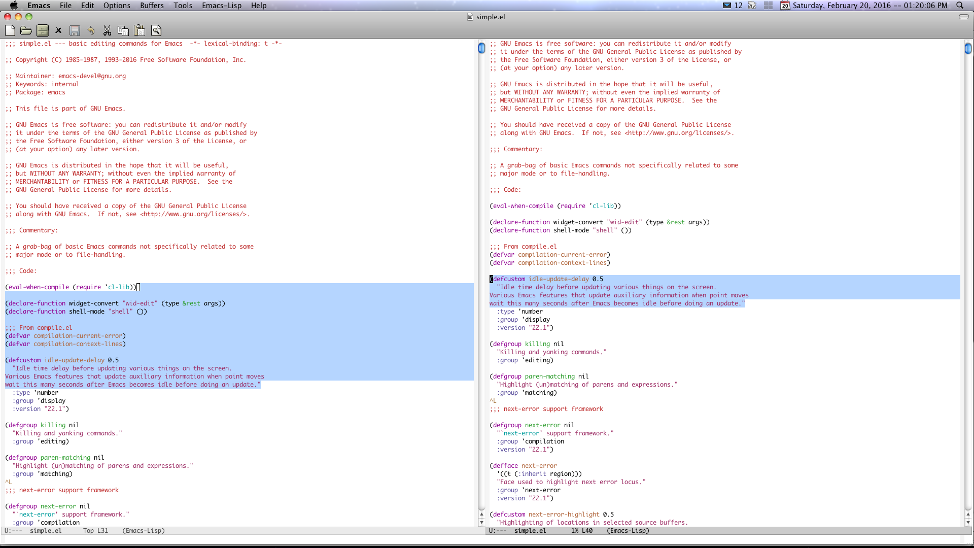Click the grid icon in the menu bar
974x548 pixels.
point(769,5)
